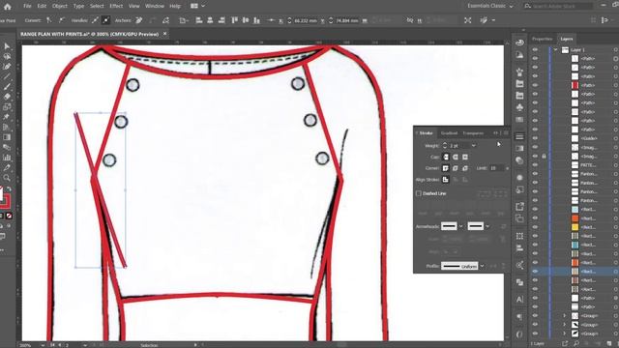This screenshot has width=619, height=348.
Task: Click the Isolate Selected Object icon
Action: tap(468, 20)
